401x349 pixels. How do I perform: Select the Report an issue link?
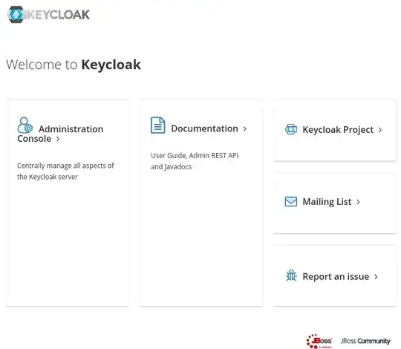point(336,276)
